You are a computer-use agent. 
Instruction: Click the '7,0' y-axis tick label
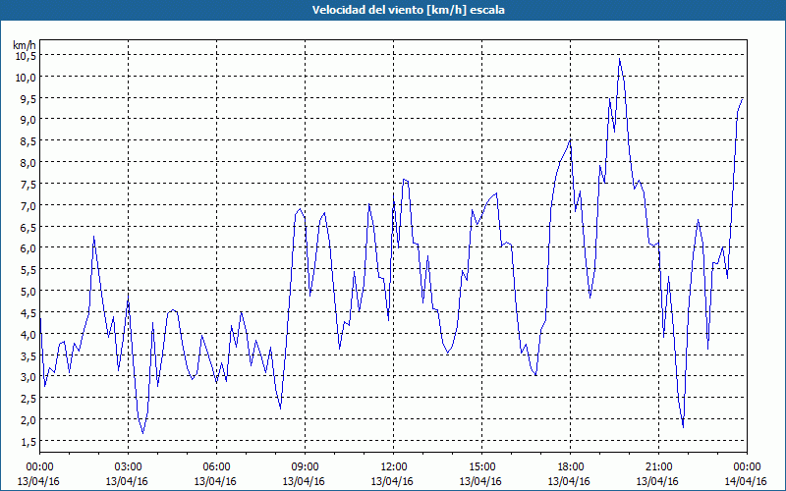click(x=28, y=205)
